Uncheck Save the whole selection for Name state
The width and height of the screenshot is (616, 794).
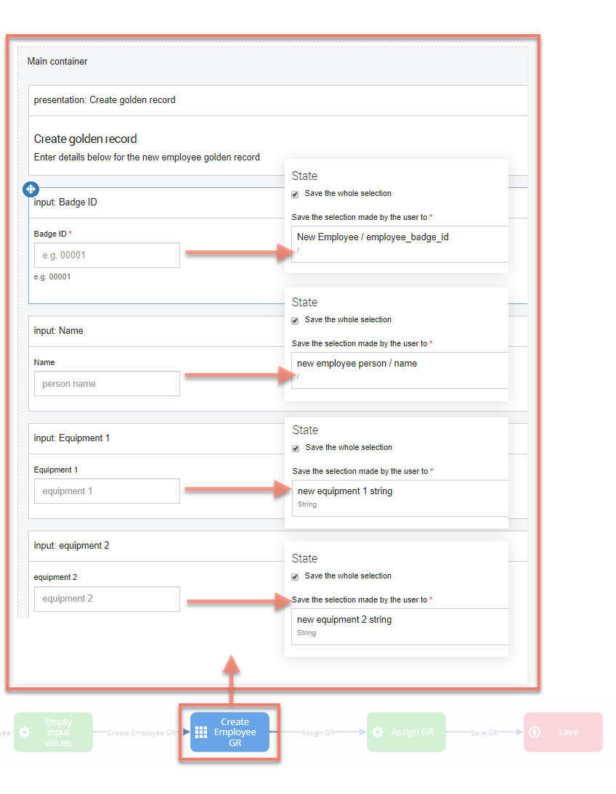(295, 321)
